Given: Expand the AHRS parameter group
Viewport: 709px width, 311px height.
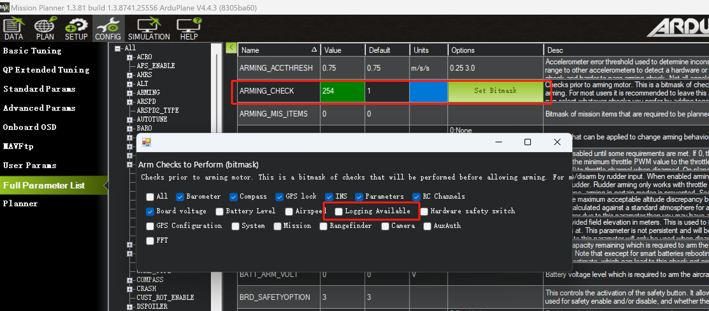Looking at the screenshot, I should click(x=129, y=75).
